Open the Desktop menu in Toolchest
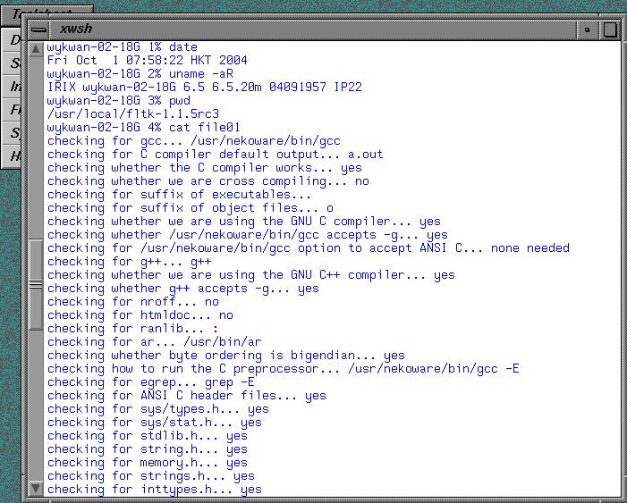The image size is (627, 503). tap(12, 39)
